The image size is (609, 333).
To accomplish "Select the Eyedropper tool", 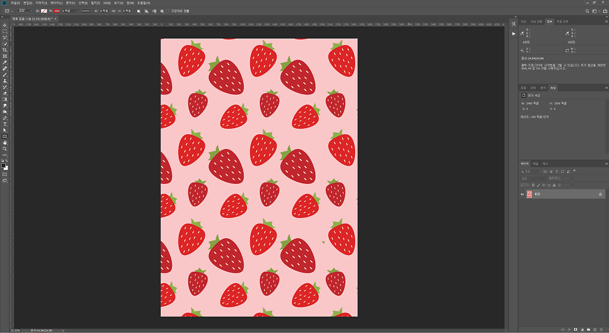I will click(x=5, y=62).
